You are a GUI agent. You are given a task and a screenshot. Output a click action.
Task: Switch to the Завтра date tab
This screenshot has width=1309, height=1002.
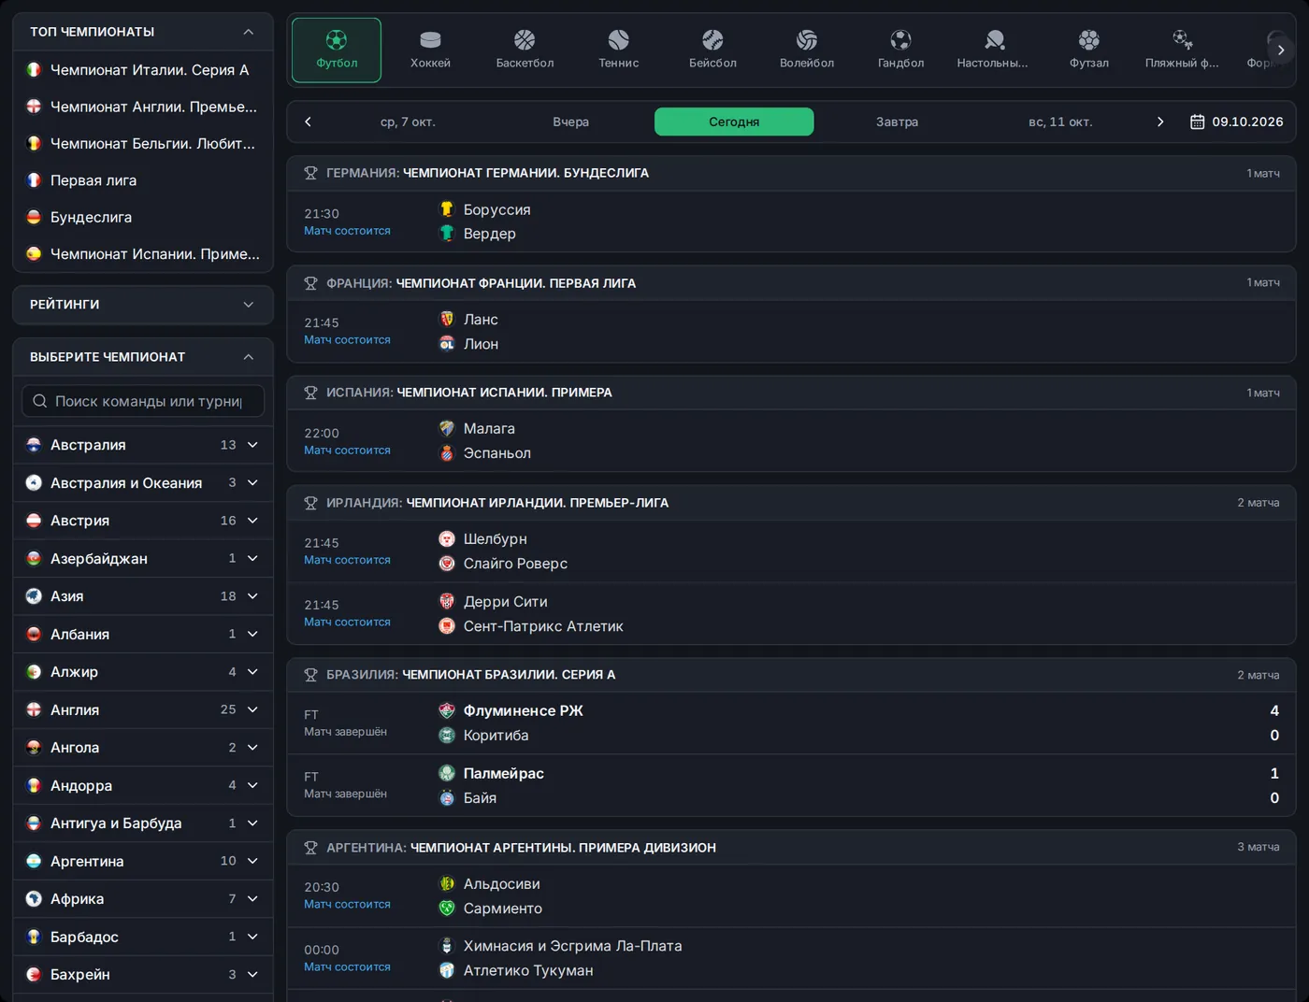[897, 122]
